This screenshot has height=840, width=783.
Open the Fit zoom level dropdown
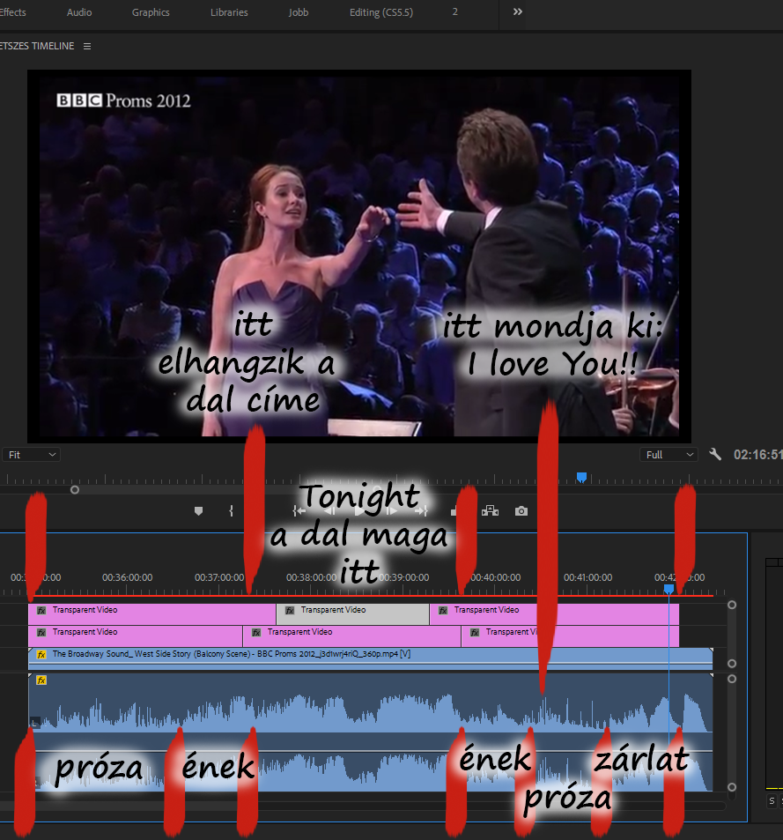coord(32,455)
